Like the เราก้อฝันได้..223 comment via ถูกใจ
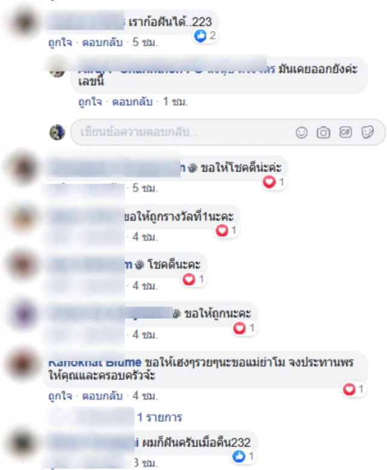387x470 pixels. 60,42
